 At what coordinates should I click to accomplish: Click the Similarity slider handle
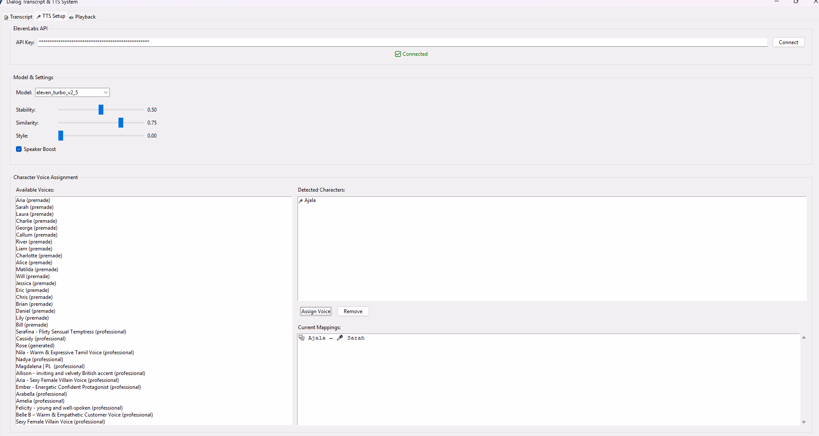(121, 123)
